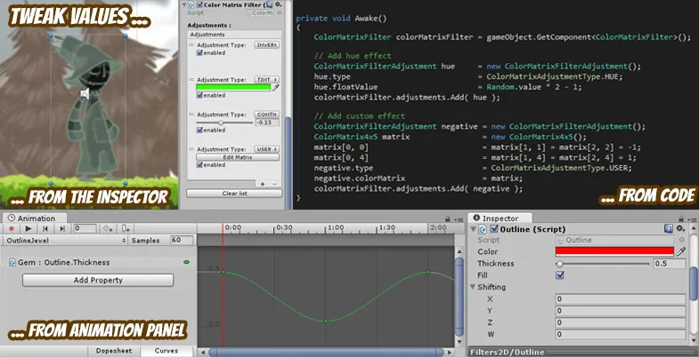Click the contrast slider handle in Adjustments

point(220,123)
